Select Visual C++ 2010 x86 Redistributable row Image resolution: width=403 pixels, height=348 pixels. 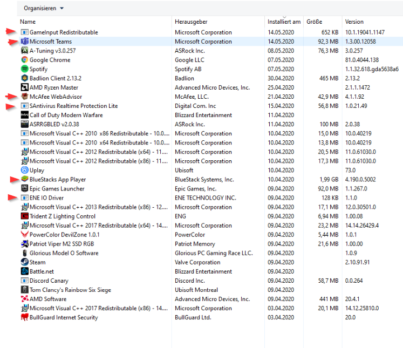211,133
